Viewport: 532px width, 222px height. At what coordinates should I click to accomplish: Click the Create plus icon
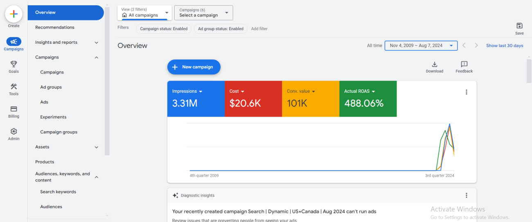coord(14,14)
